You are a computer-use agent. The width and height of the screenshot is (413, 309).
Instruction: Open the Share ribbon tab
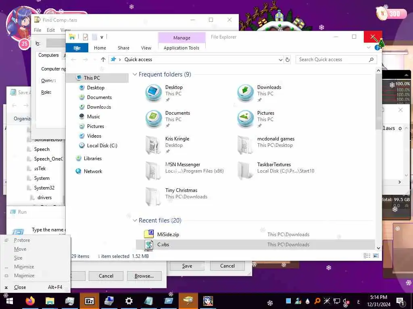[x=123, y=48]
